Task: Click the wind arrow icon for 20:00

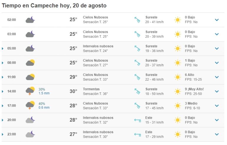Action: coord(137,120)
